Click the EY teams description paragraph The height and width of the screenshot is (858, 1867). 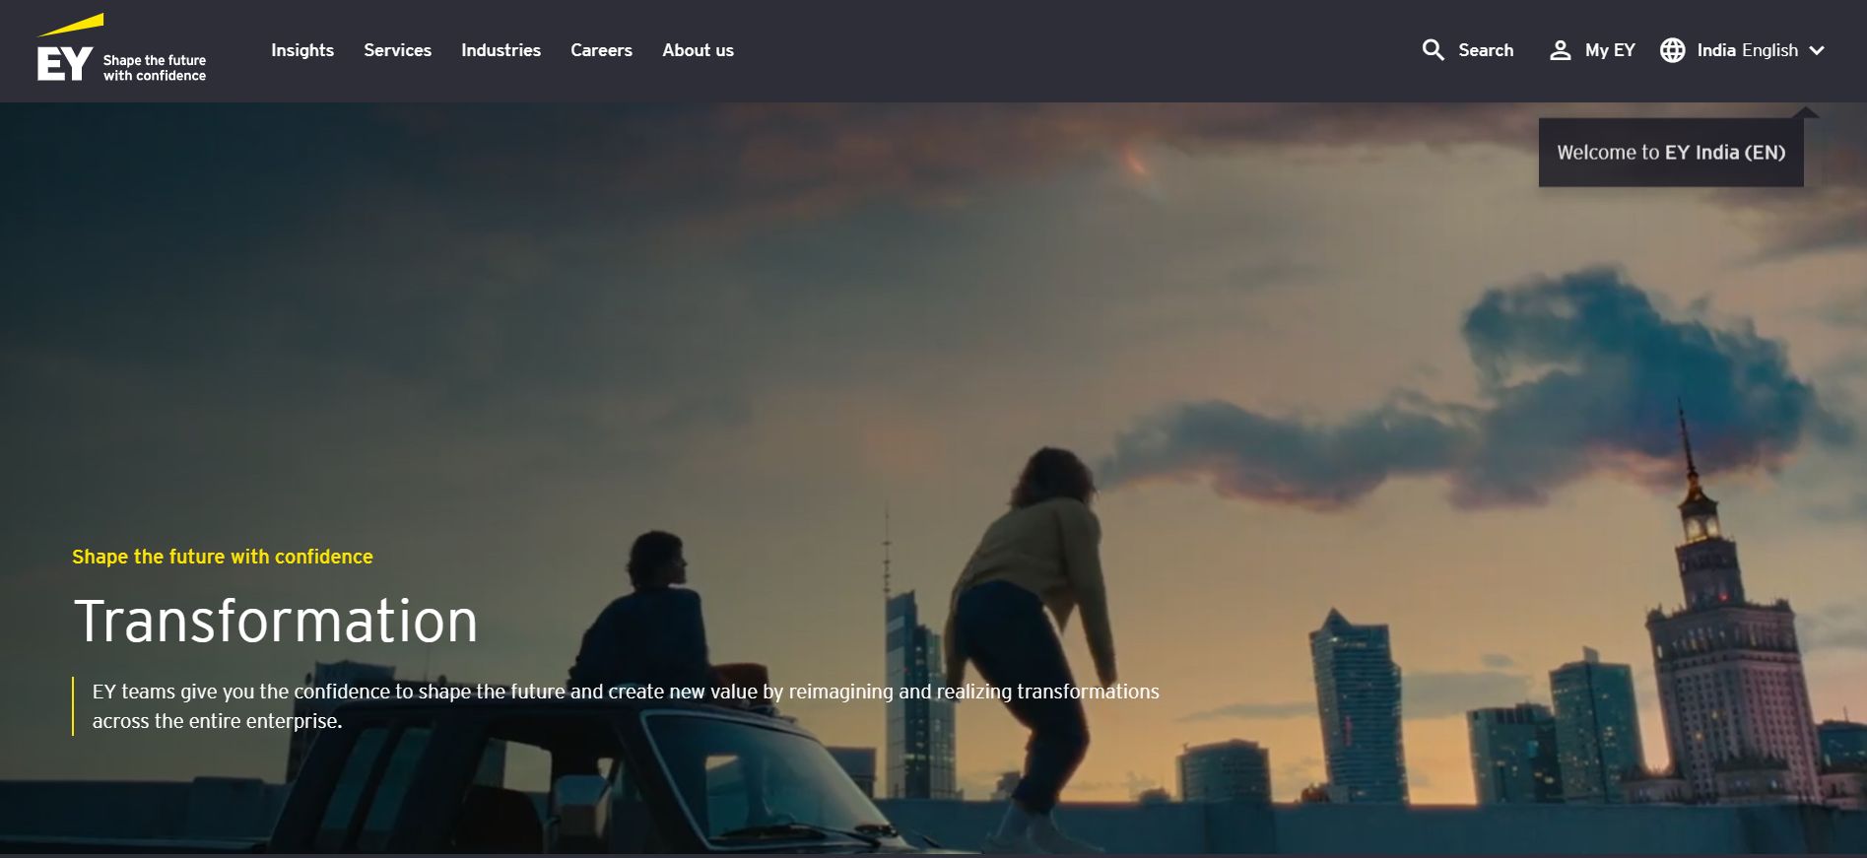pos(626,705)
